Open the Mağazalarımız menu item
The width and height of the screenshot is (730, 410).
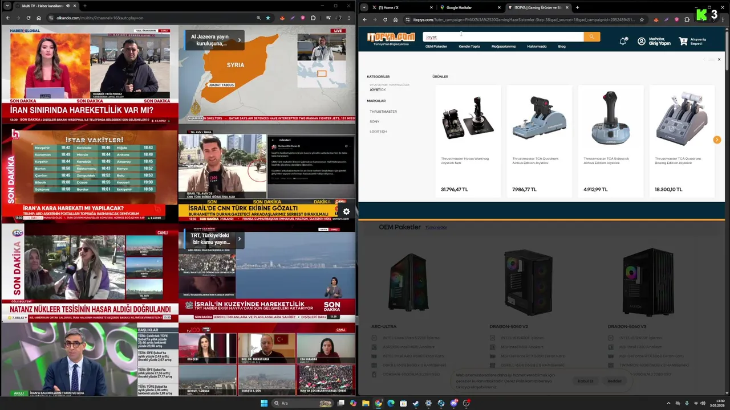pyautogui.click(x=504, y=47)
